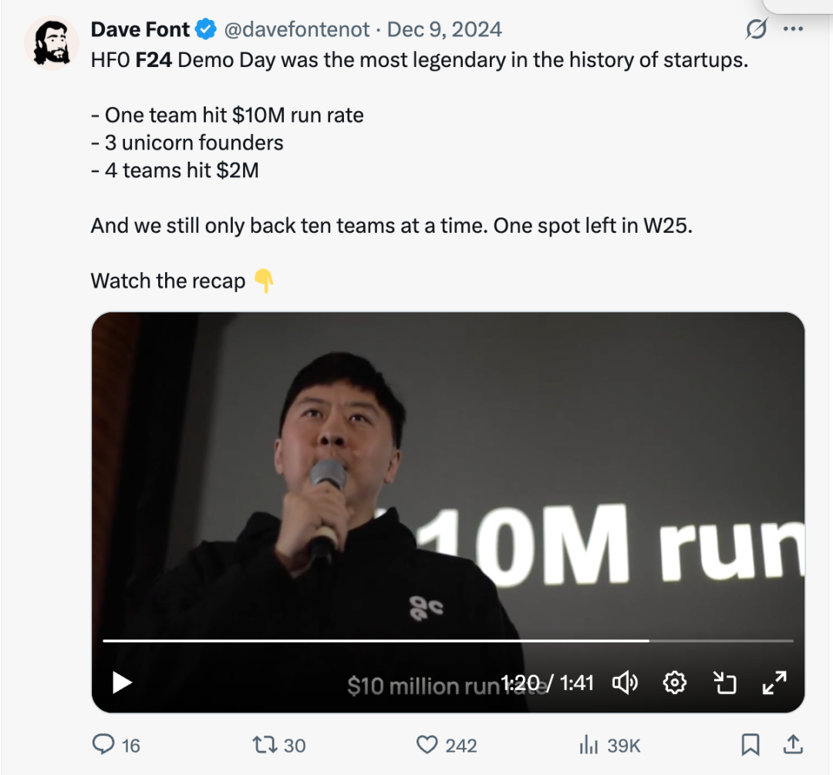Bookmark this post
This screenshot has height=775, width=833.
click(750, 745)
